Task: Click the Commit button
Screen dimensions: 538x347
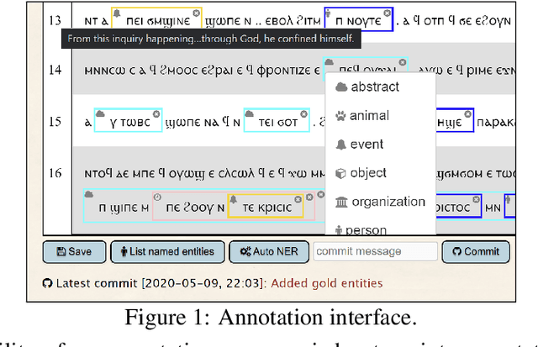Action: (476, 252)
